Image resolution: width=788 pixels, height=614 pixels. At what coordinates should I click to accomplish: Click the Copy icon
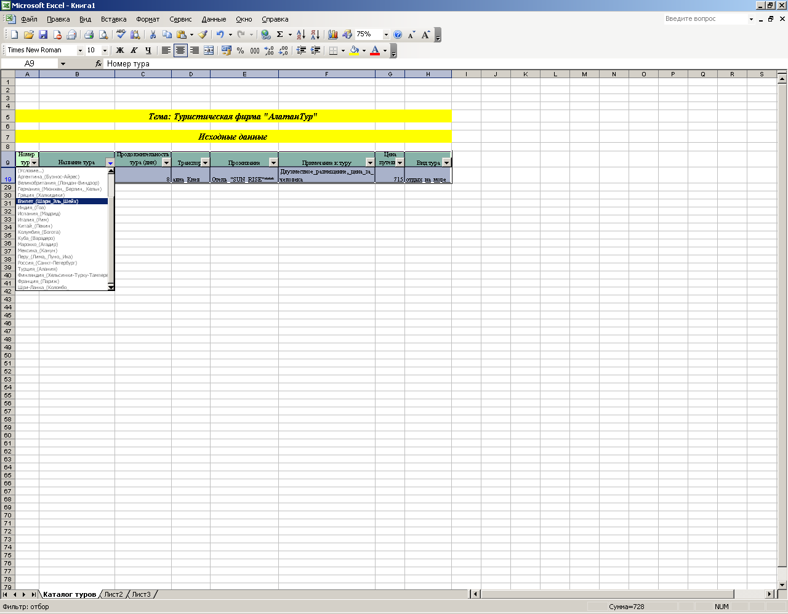coord(167,35)
